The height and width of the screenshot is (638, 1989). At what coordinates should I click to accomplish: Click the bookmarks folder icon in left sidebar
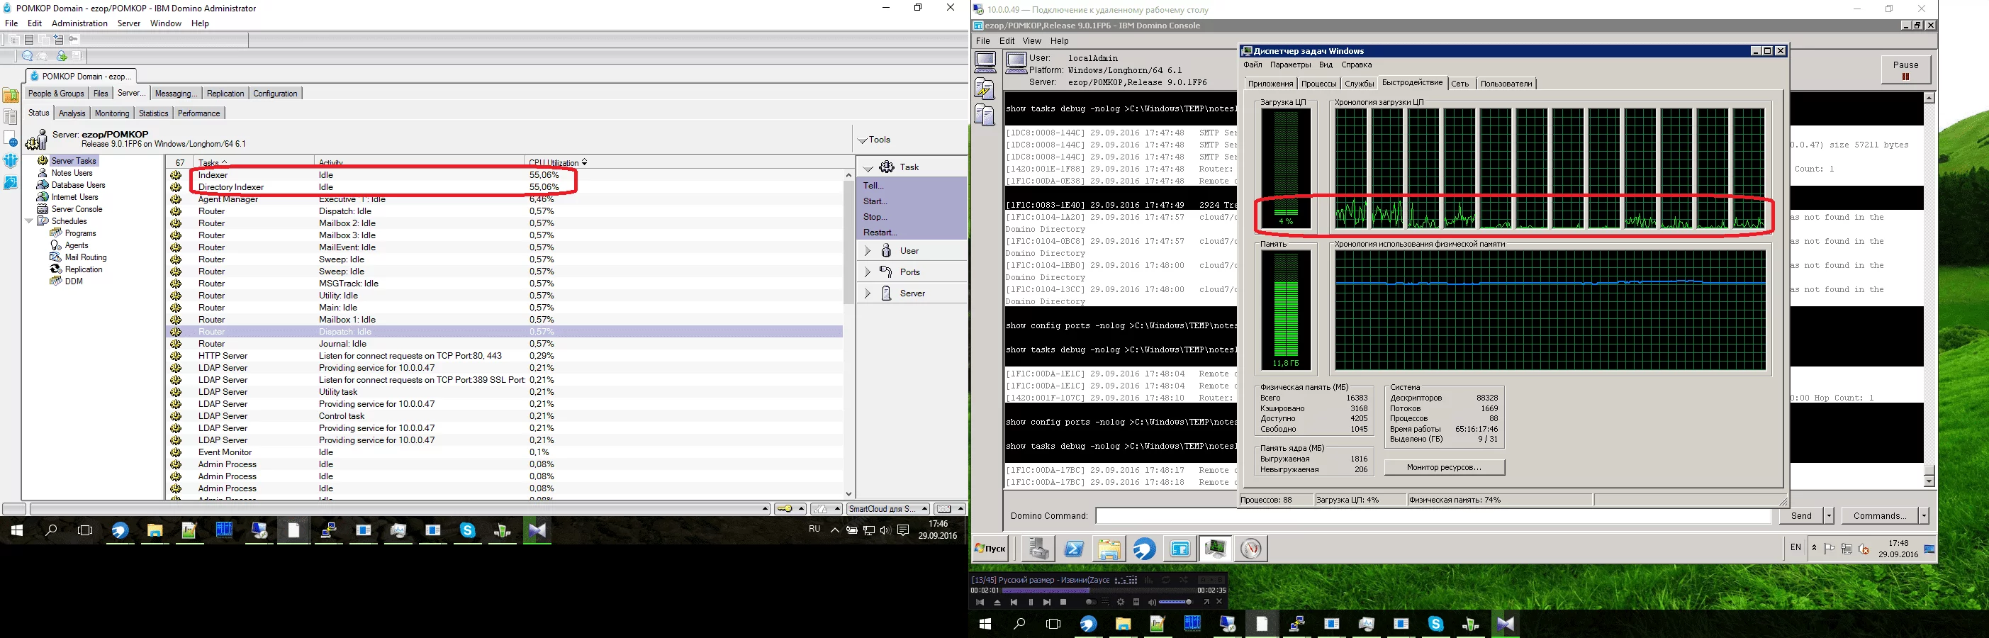tap(11, 95)
